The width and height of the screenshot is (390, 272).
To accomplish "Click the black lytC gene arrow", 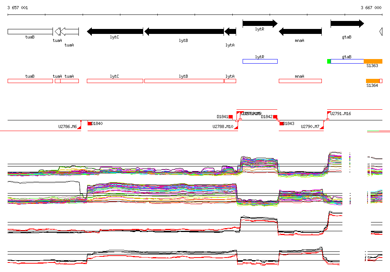I will (x=115, y=31).
